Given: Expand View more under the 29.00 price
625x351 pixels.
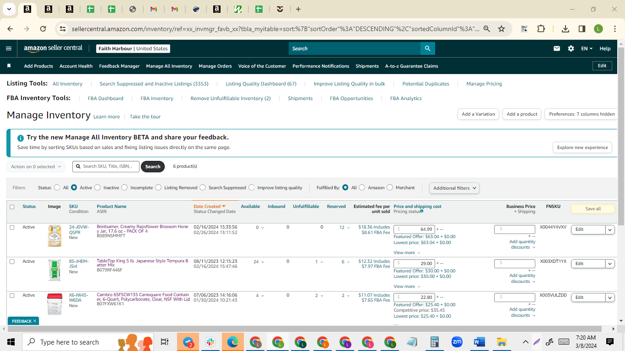Looking at the screenshot, I should [407, 287].
